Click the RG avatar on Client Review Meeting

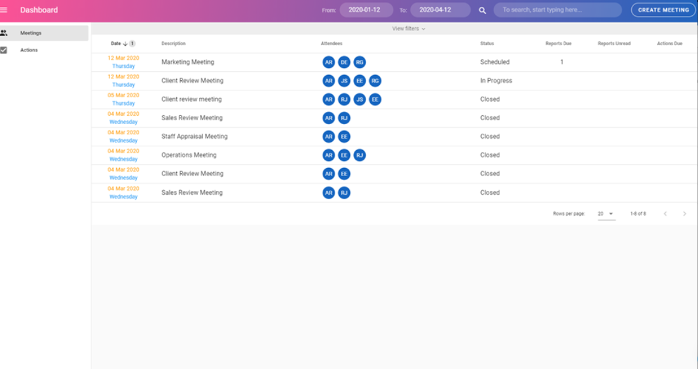tap(373, 80)
